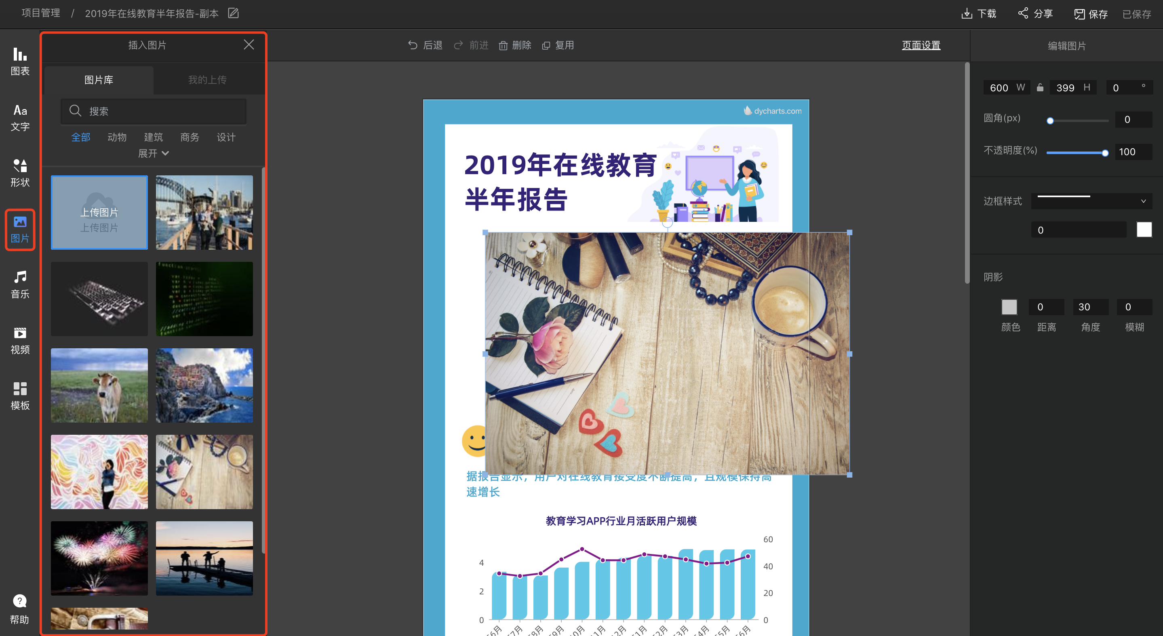The height and width of the screenshot is (636, 1163).
Task: Click the rotation handle above selected image
Action: 667,222
